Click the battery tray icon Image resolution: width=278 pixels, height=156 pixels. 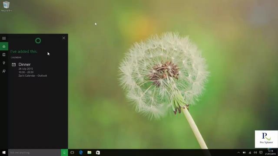click(x=244, y=153)
